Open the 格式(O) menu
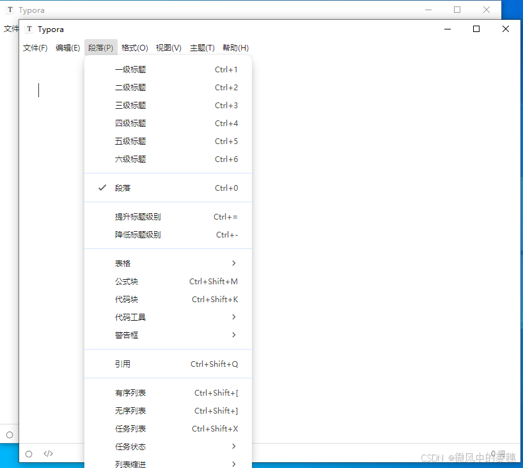This screenshot has width=523, height=468. pos(134,48)
